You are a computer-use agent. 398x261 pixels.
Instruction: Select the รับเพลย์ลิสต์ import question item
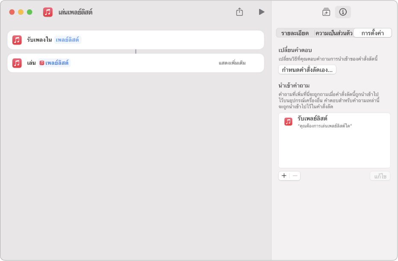click(333, 122)
